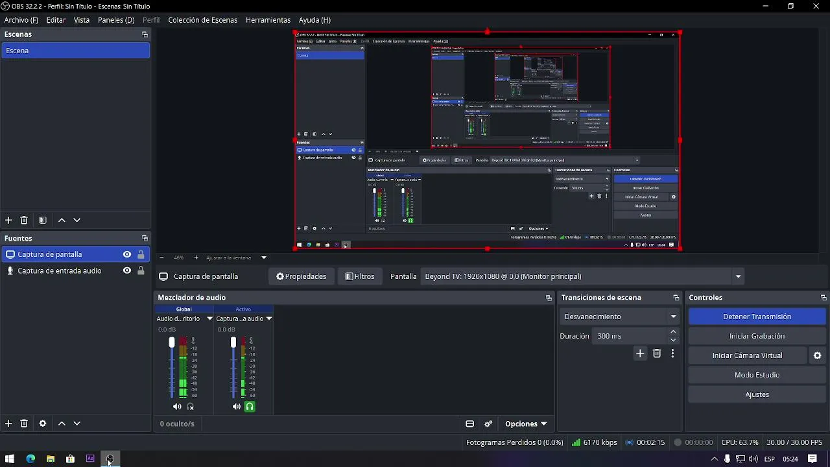Open Adobe After Effects taskbar icon
830x467 pixels.
90,459
